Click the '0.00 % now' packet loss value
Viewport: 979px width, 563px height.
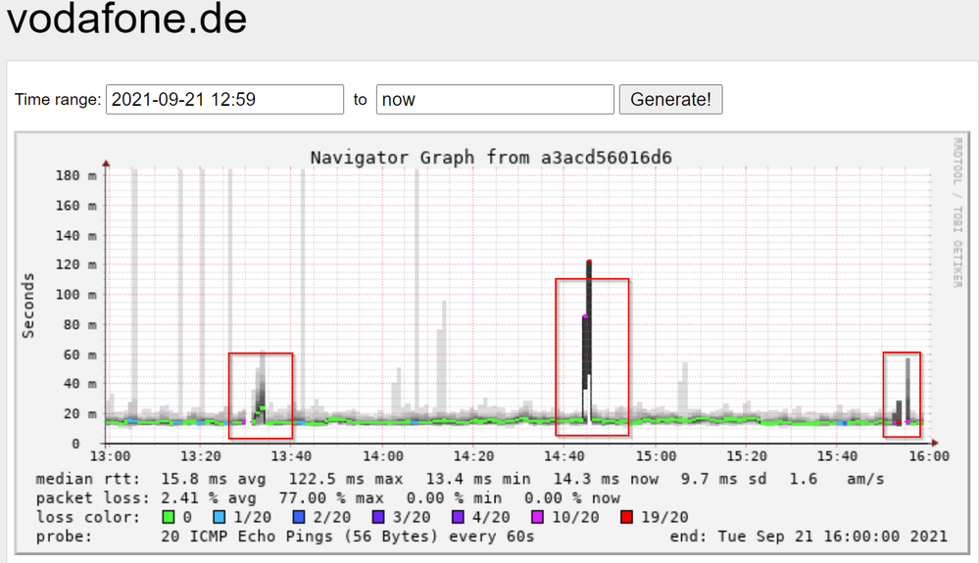[x=572, y=498]
